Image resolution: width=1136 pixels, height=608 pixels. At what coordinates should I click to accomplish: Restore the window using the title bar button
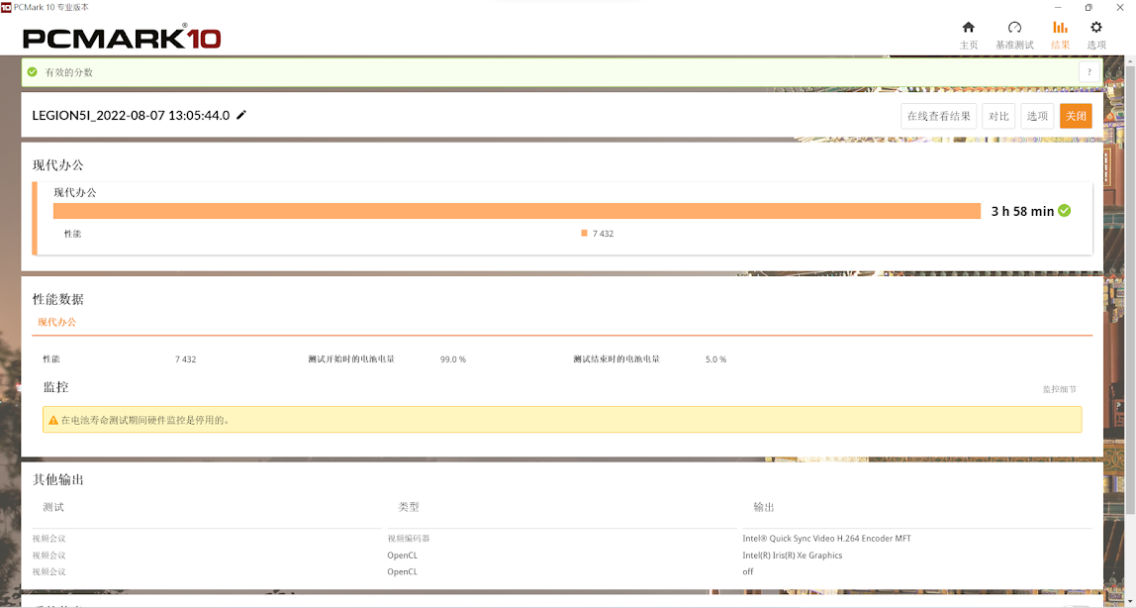[x=1089, y=7]
